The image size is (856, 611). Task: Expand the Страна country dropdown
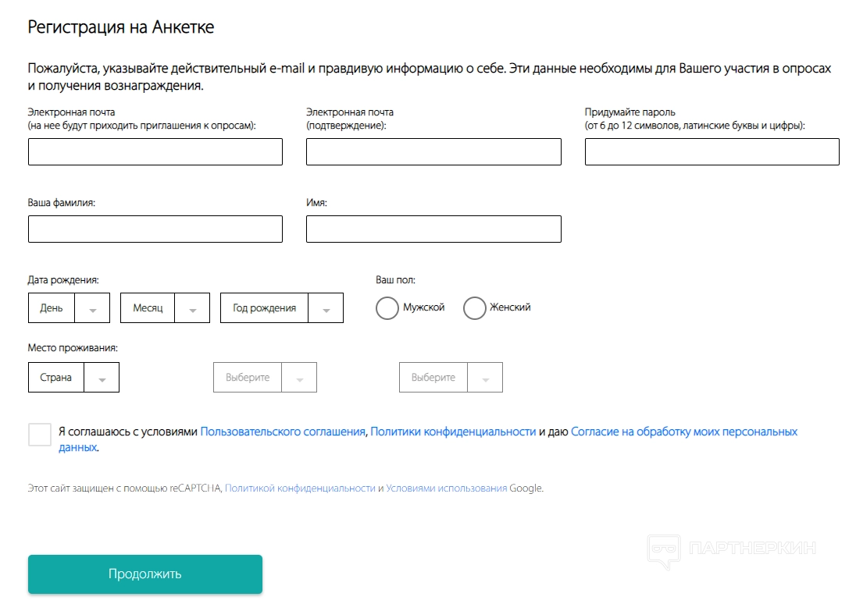73,378
